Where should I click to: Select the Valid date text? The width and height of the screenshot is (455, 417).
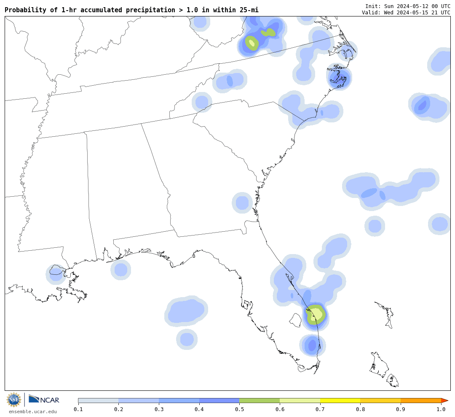point(406,13)
